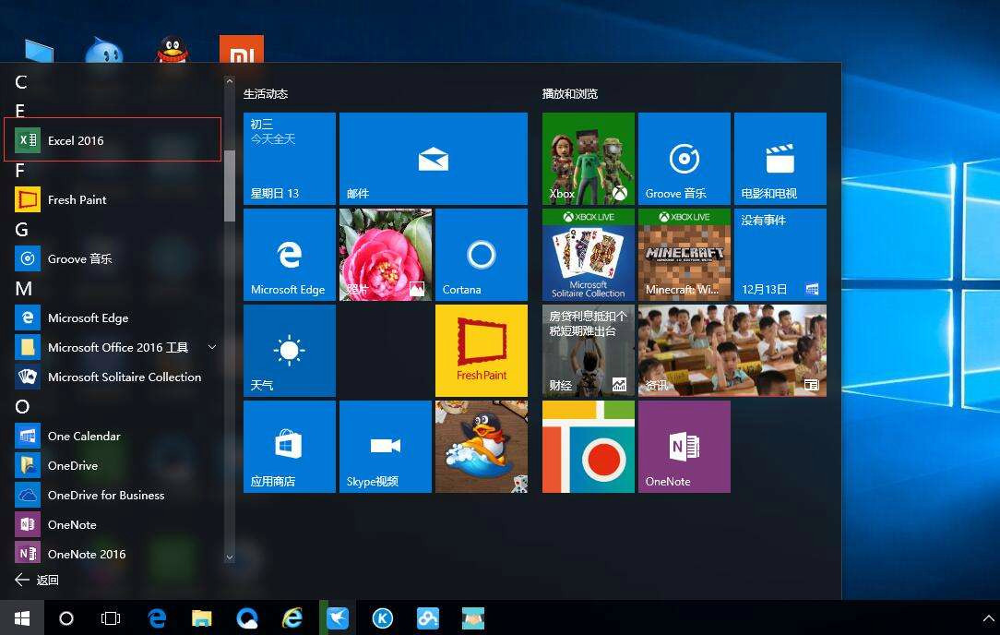
Task: Open the 邮件 mail tile
Action: (433, 159)
